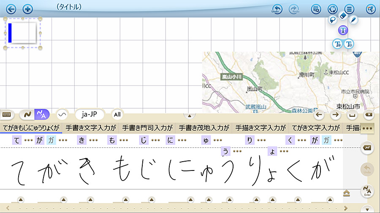Viewport: 380px width, 213px height.
Task: Choose the Pen drawing tool
Action: pyautogui.click(x=353, y=19)
